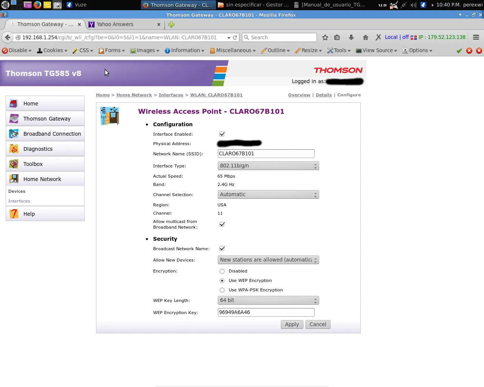
Task: Open Thomson Gateway sidebar icon
Action: click(x=14, y=119)
